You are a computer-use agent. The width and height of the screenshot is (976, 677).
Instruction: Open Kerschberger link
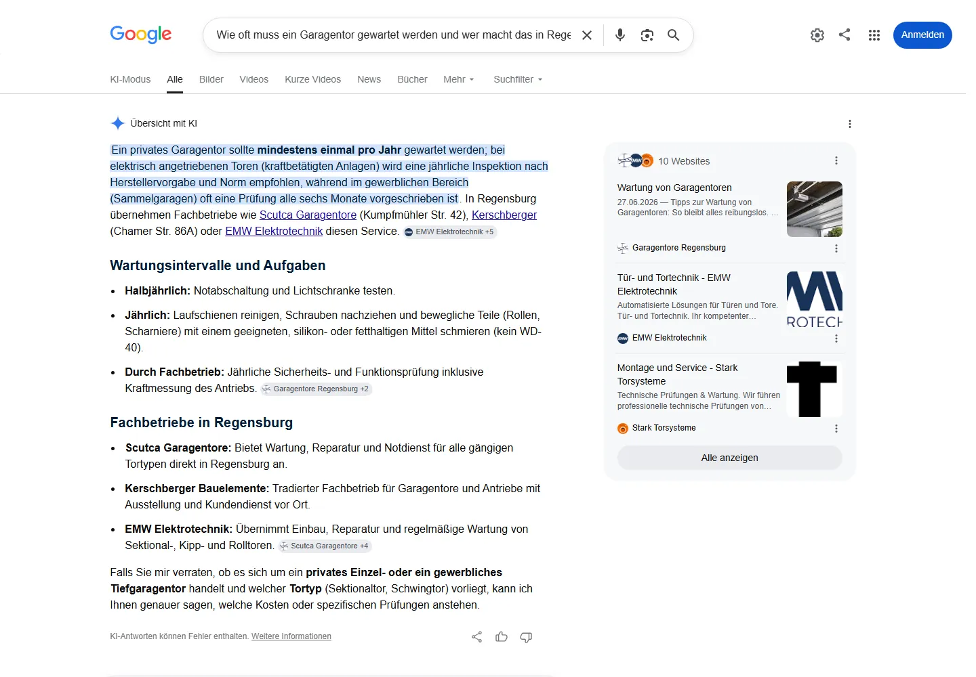click(504, 215)
